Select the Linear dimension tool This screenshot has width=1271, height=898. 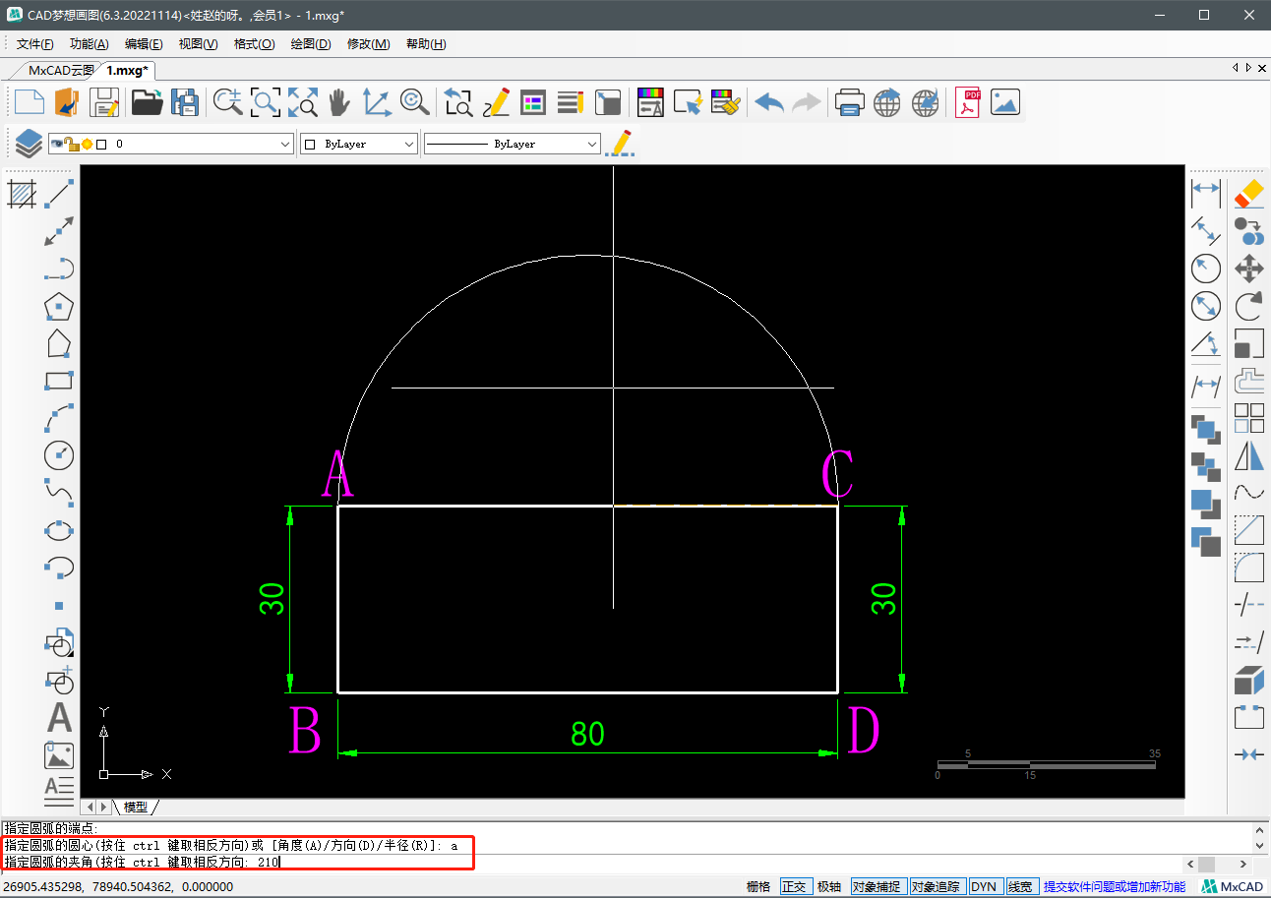[x=1206, y=193]
